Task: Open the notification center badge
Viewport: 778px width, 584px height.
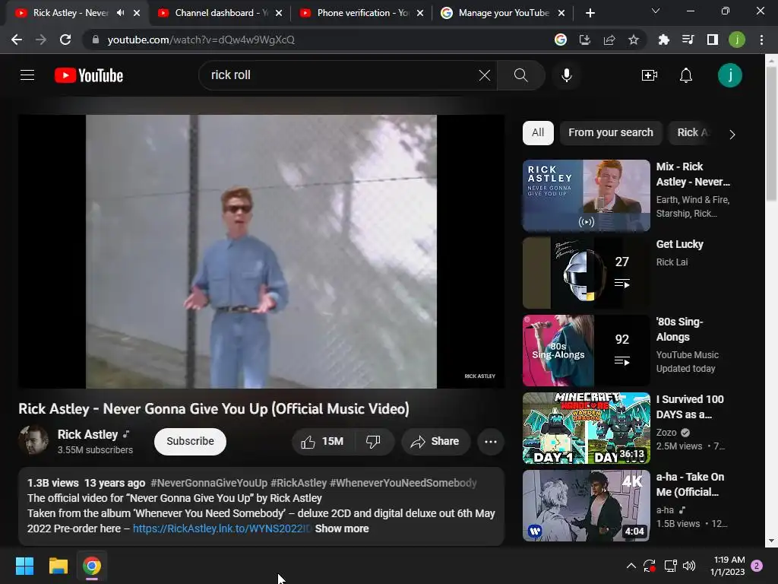Action: click(757, 566)
